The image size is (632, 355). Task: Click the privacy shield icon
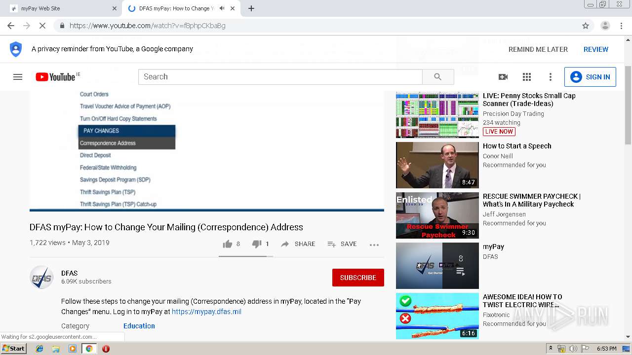pyautogui.click(x=16, y=49)
